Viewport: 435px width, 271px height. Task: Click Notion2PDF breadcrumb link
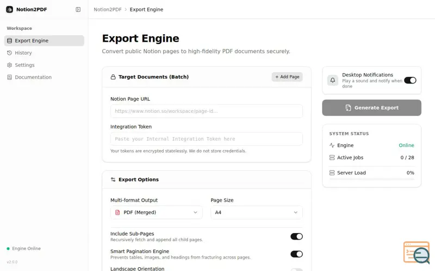(108, 9)
